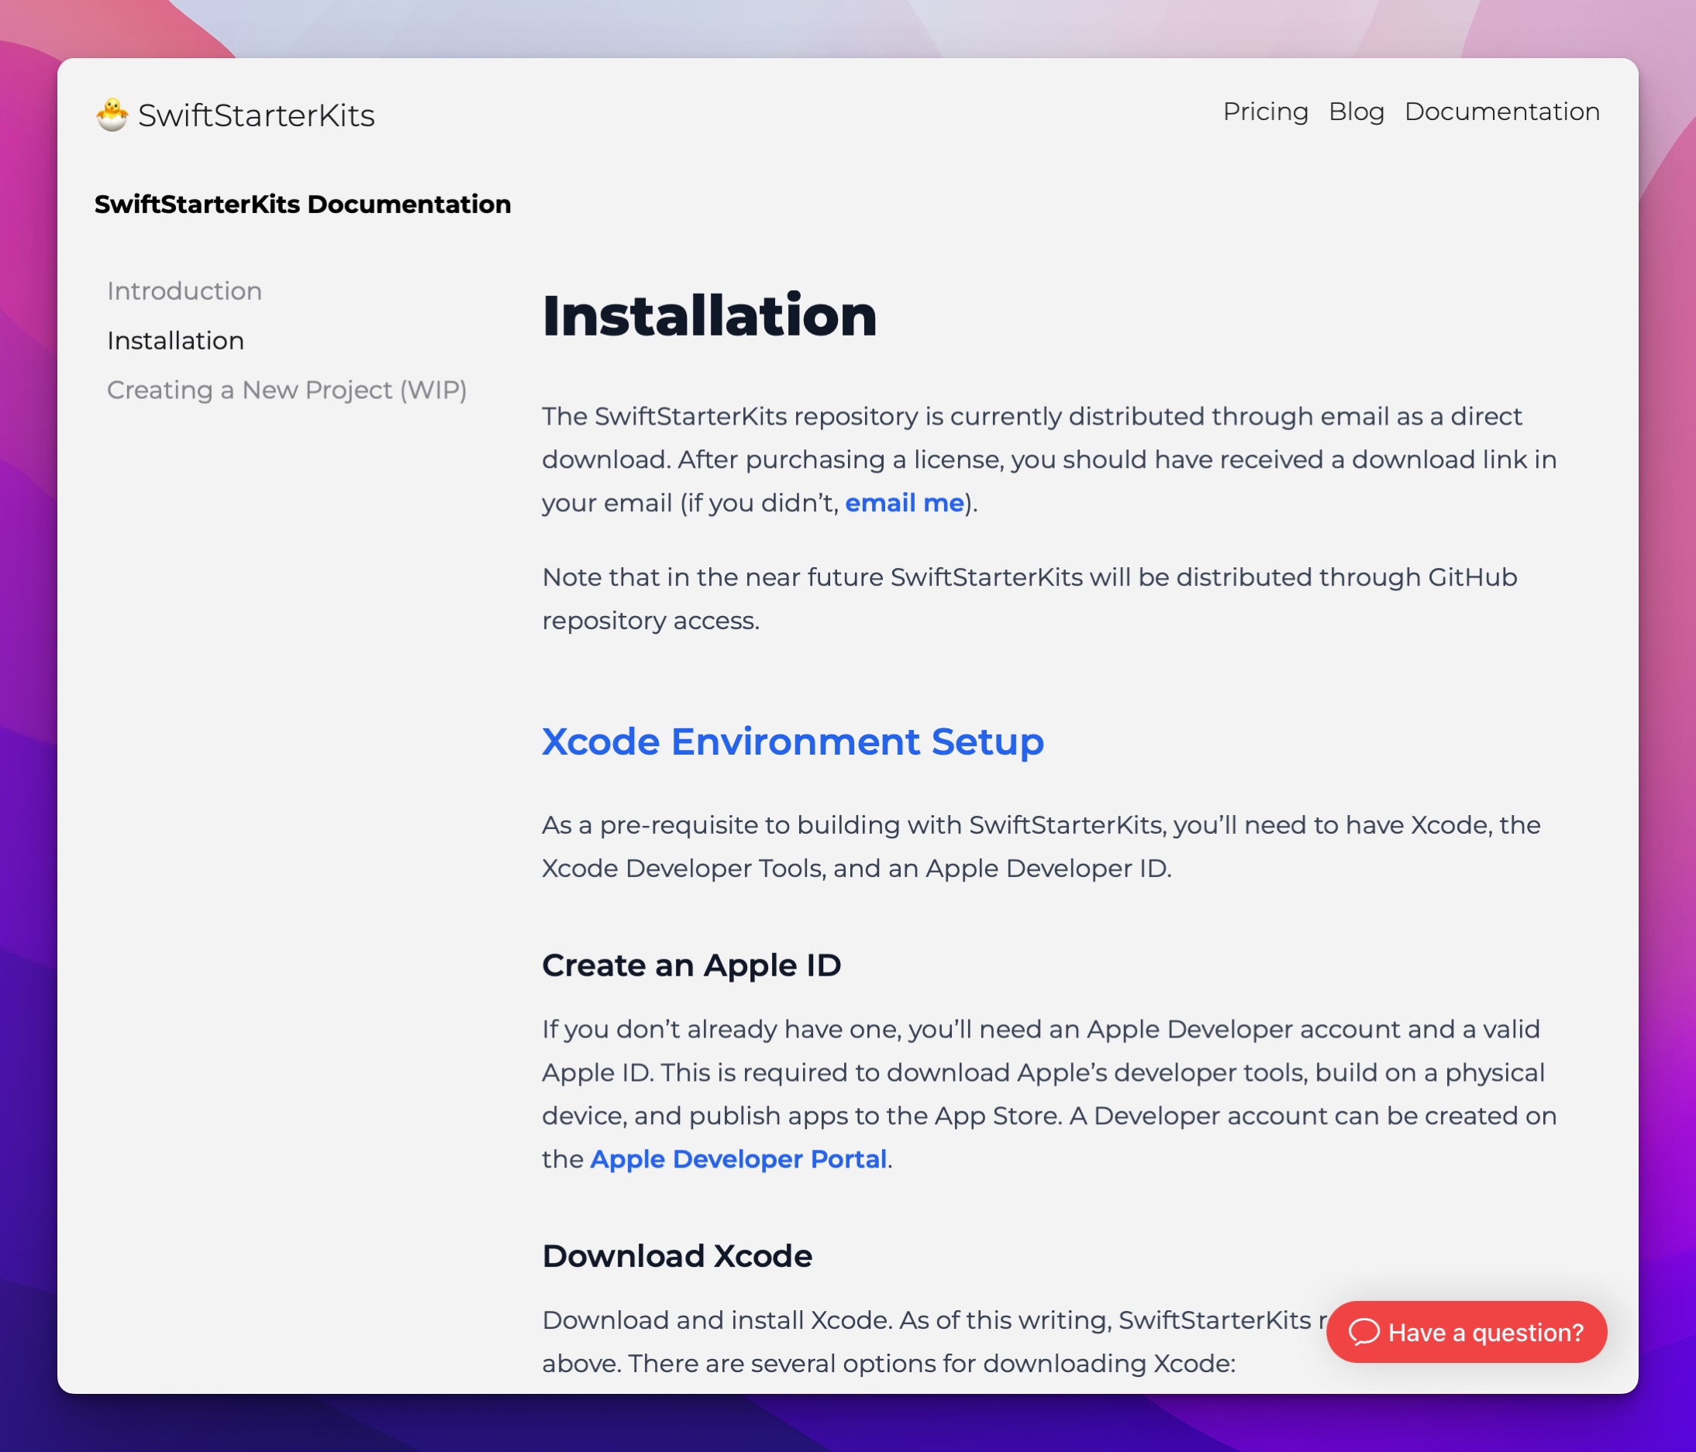The height and width of the screenshot is (1452, 1696).
Task: Click the chat bubble icon on the question button
Action: coord(1366,1332)
